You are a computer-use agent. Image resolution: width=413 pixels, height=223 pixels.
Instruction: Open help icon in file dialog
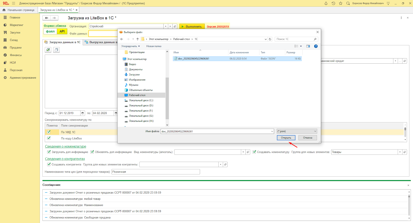click(x=316, y=46)
